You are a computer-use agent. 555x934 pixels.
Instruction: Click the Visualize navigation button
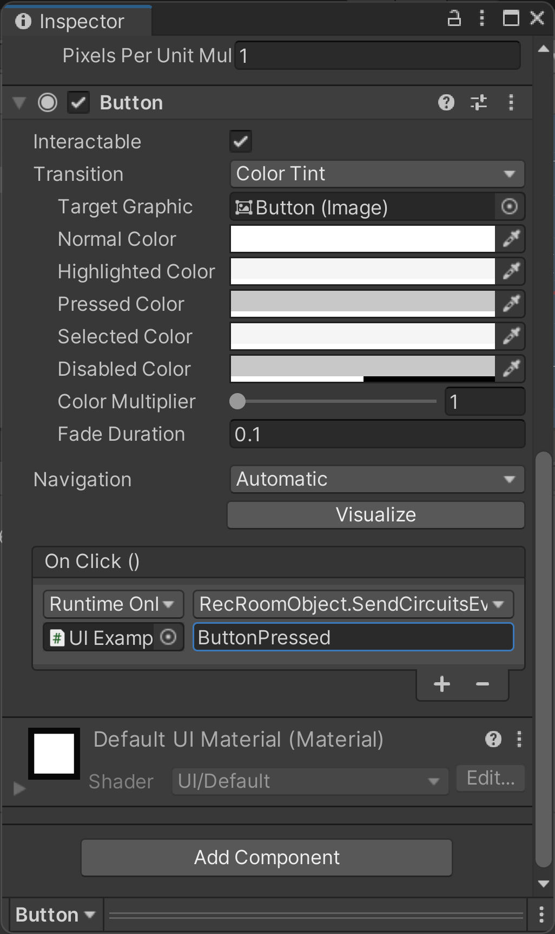[375, 514]
